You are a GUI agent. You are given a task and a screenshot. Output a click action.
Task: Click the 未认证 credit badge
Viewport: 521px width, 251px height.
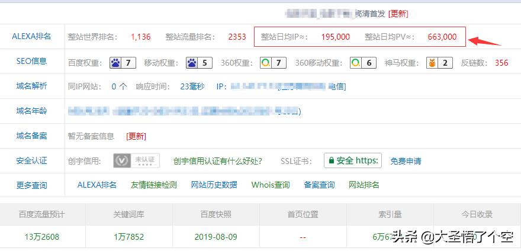tap(136, 161)
